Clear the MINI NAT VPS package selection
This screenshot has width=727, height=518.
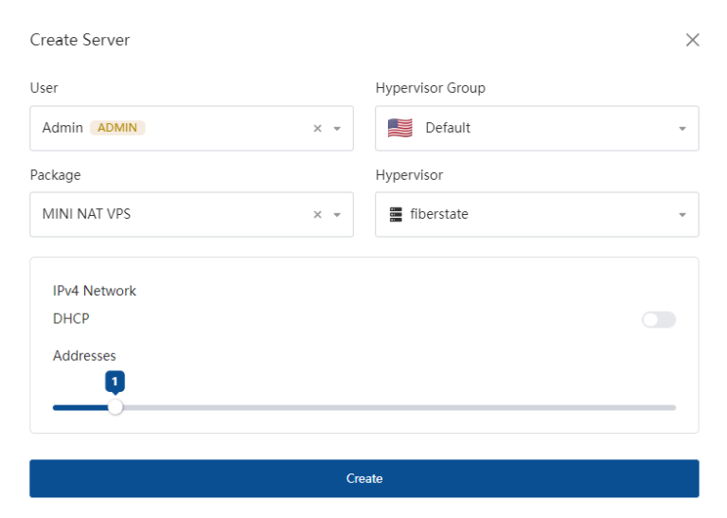tap(318, 215)
